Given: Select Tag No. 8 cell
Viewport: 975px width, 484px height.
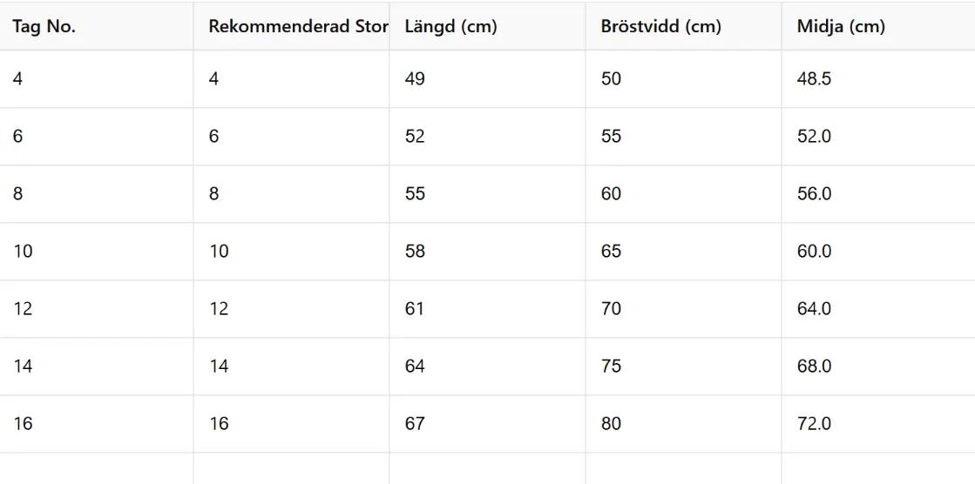Looking at the screenshot, I should [x=18, y=193].
